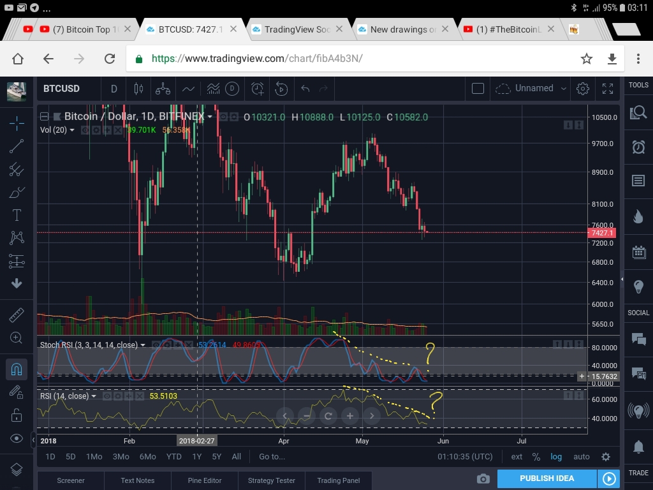The width and height of the screenshot is (653, 490).
Task: Set range to All
Action: [x=237, y=457]
